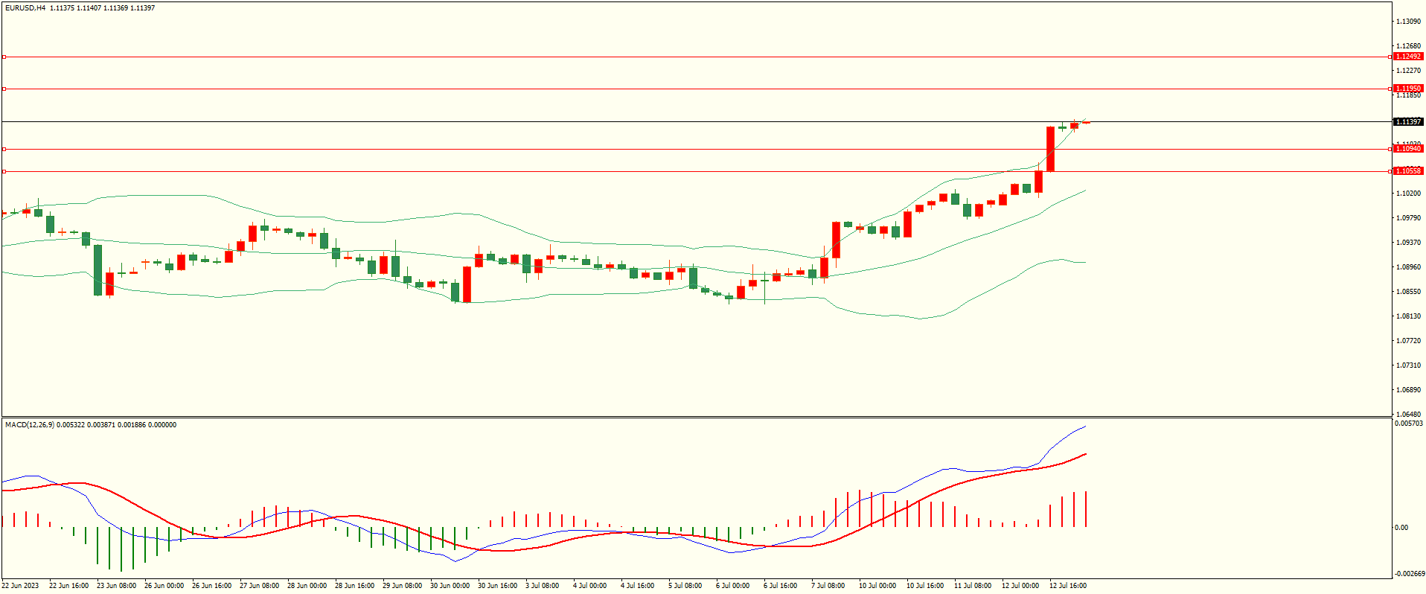Select the red 1.10940 price level tag

coord(1408,149)
